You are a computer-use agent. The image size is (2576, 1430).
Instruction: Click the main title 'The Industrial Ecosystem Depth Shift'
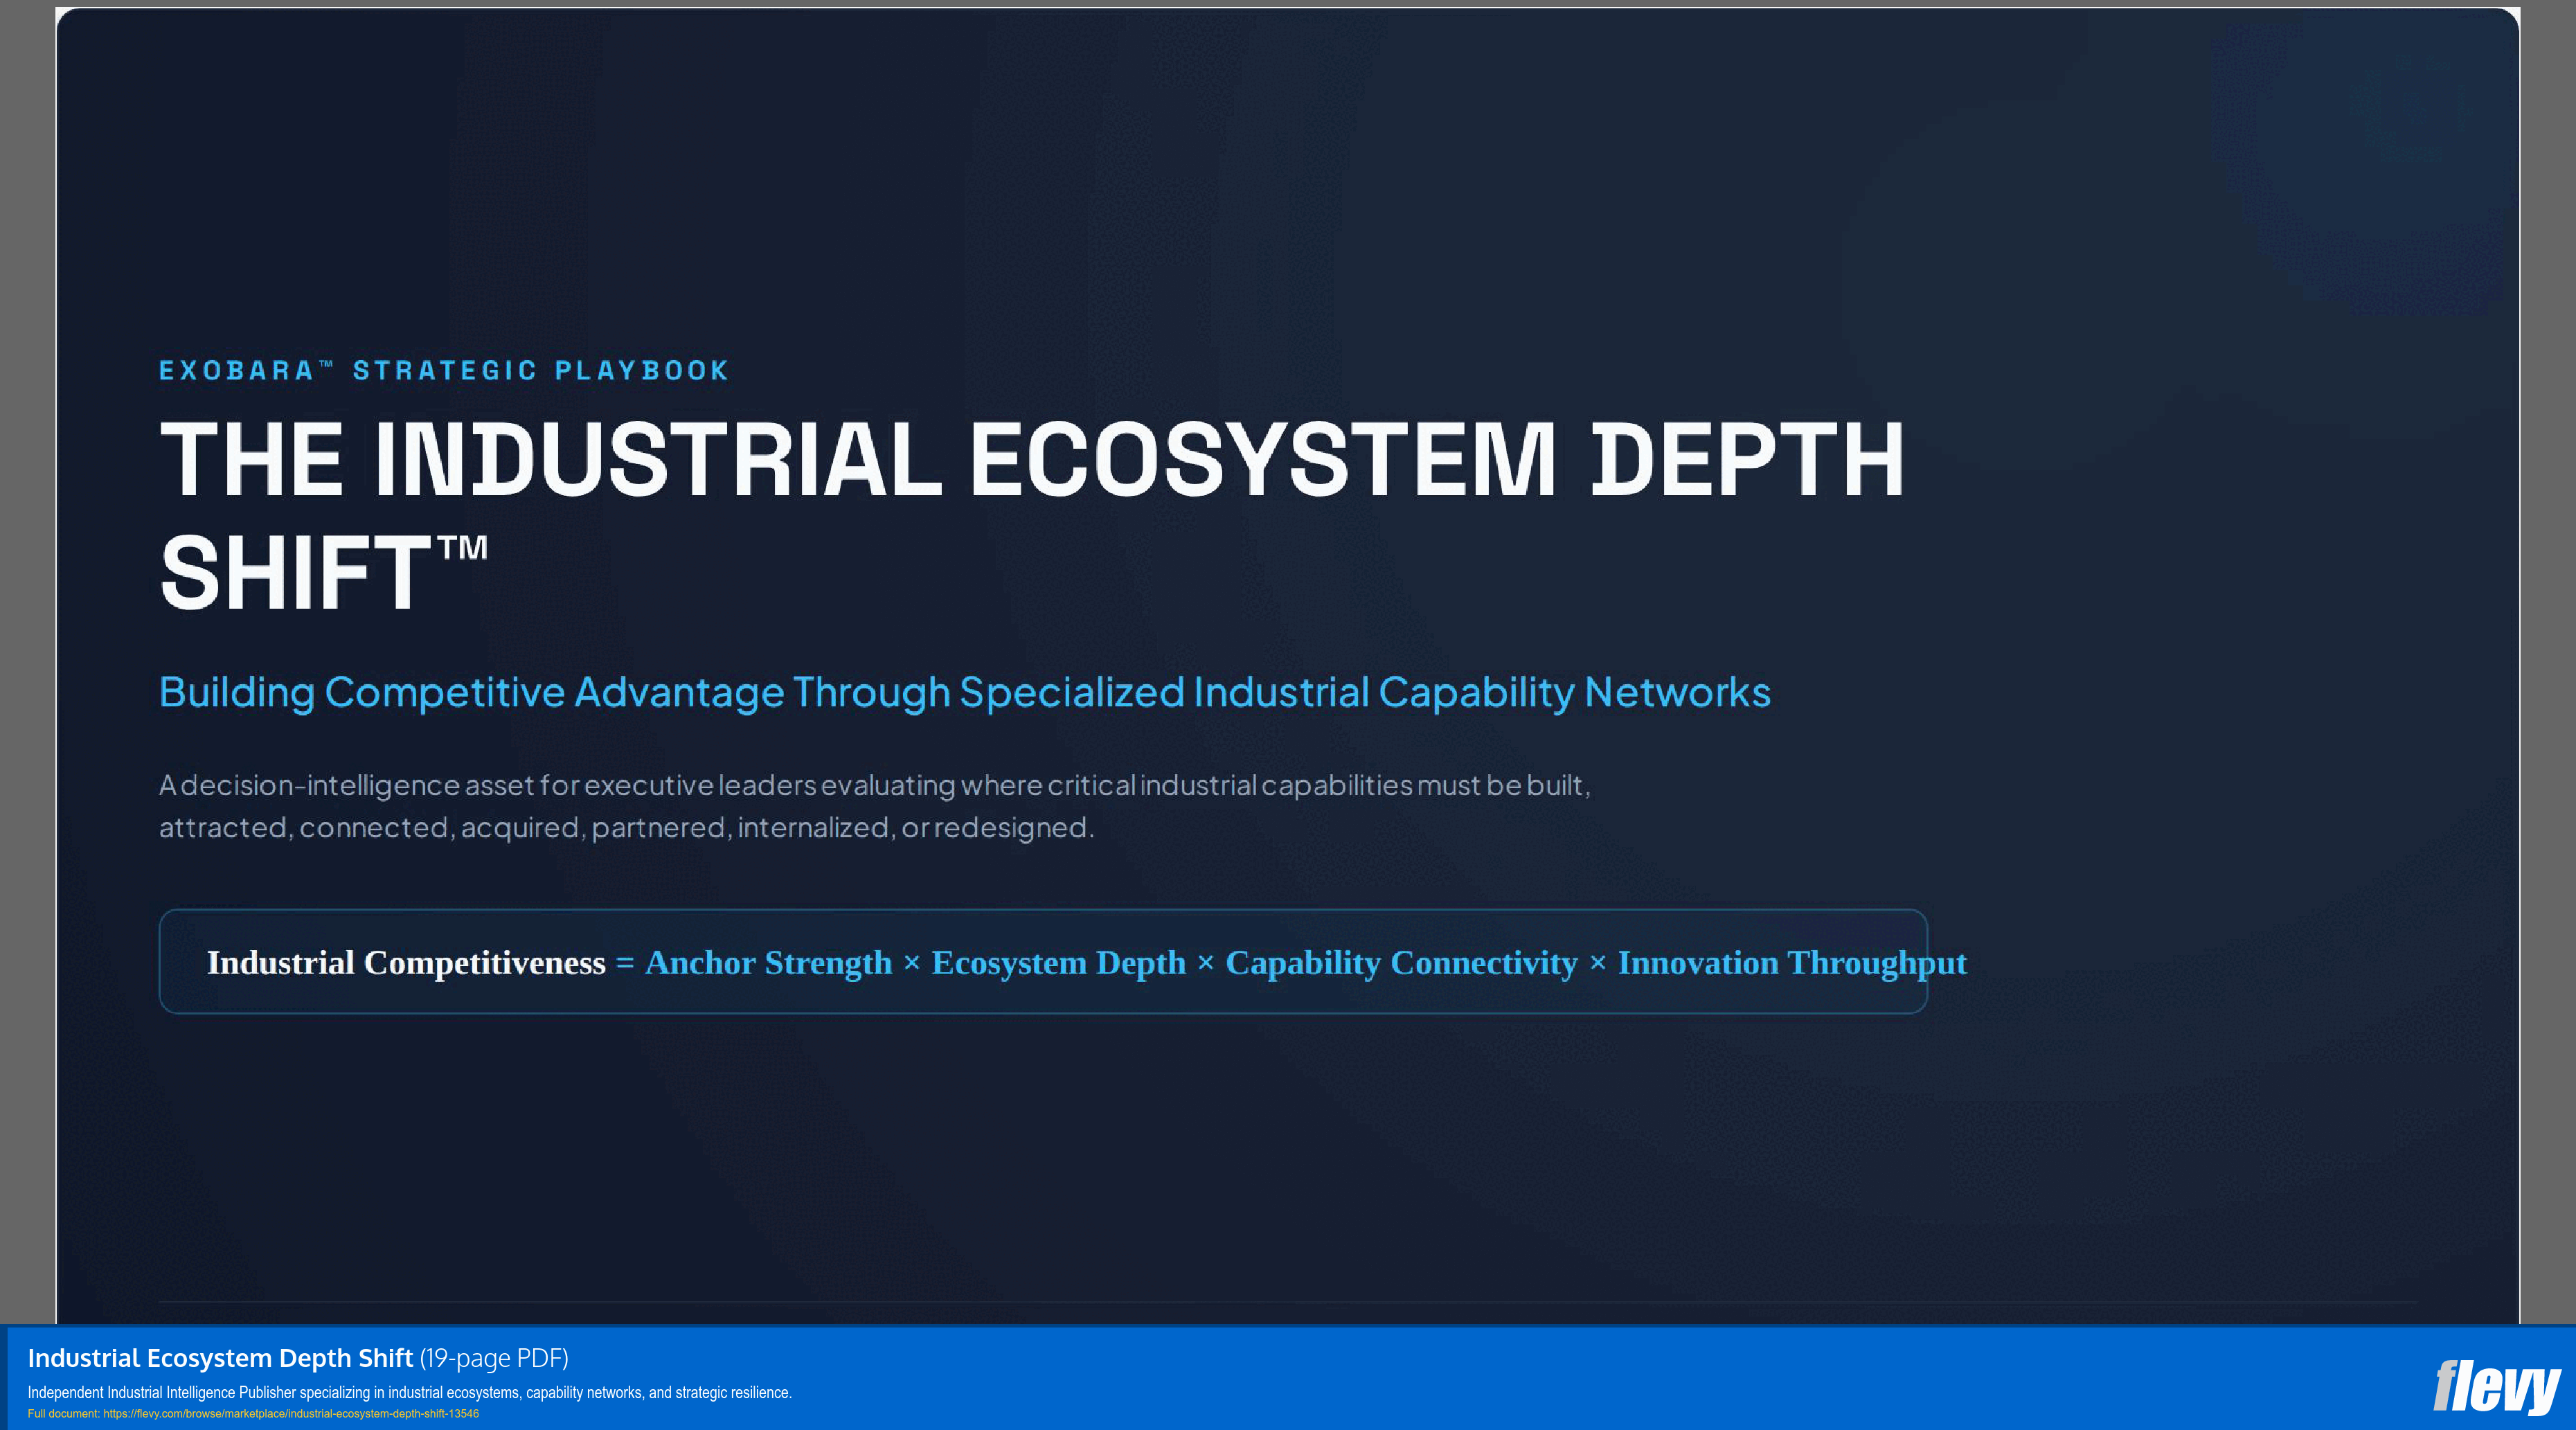pyautogui.click(x=1032, y=515)
